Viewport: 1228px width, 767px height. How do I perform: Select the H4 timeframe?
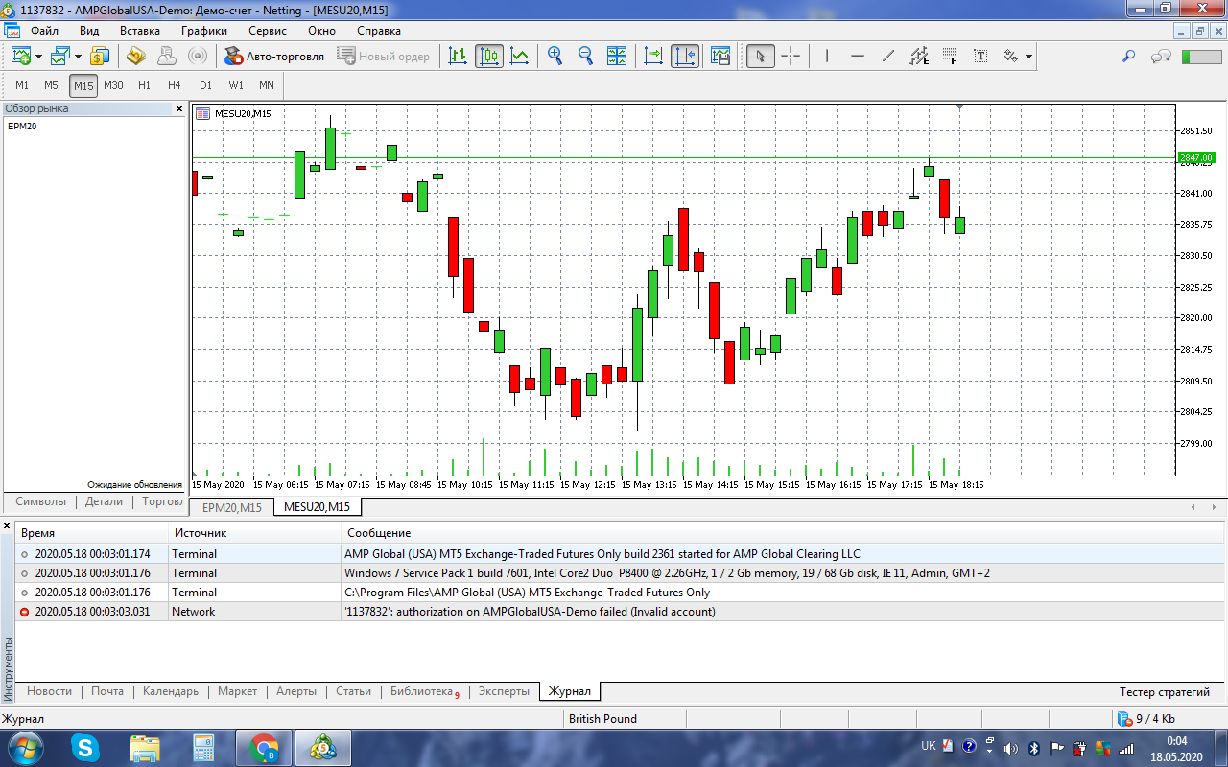pos(175,85)
